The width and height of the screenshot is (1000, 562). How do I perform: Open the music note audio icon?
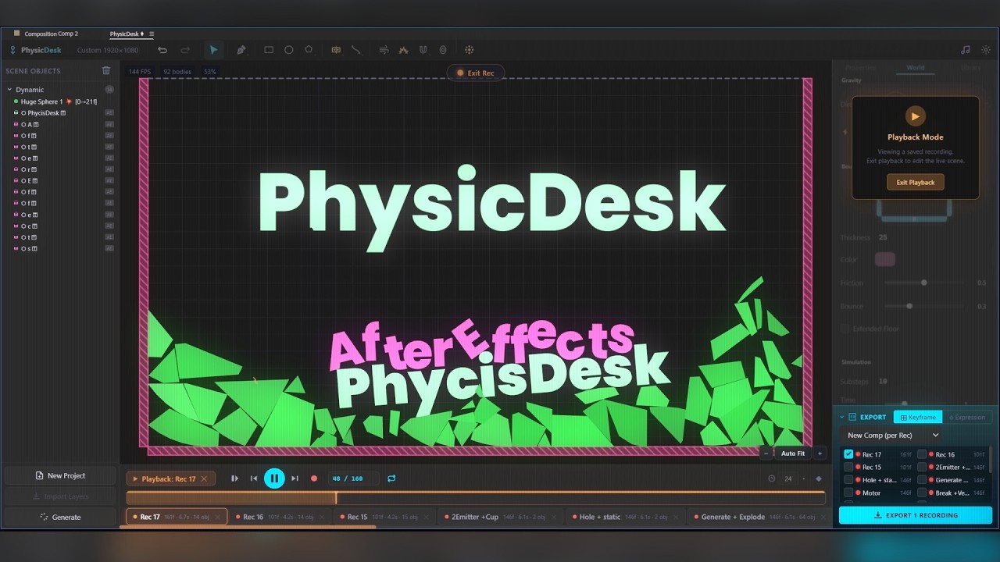(x=966, y=50)
